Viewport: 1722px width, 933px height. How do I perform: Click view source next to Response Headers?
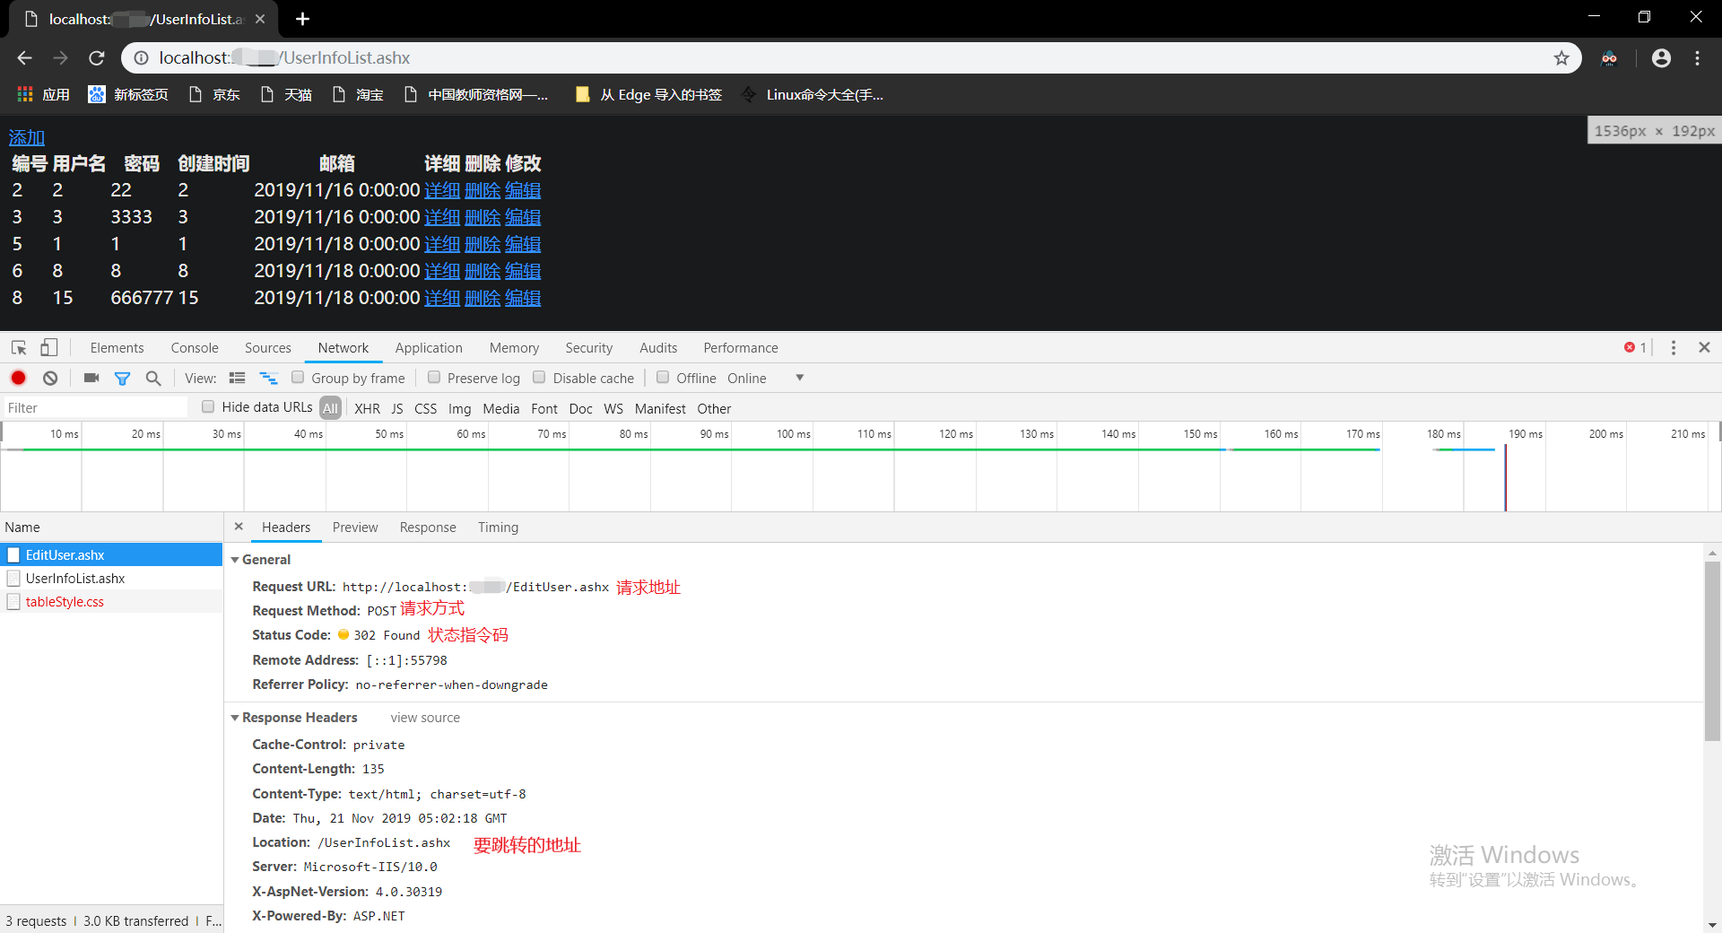click(424, 718)
